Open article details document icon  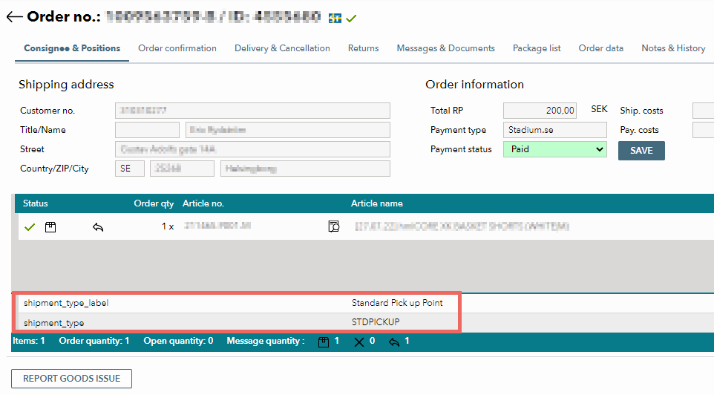point(334,226)
